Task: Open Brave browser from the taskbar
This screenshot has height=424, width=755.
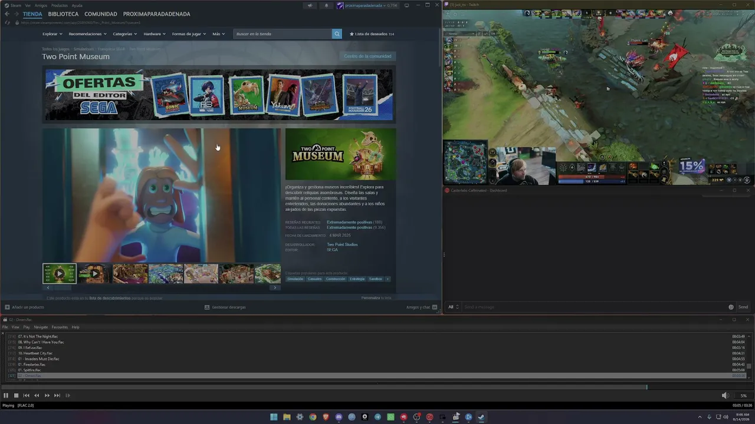Action: click(x=326, y=417)
